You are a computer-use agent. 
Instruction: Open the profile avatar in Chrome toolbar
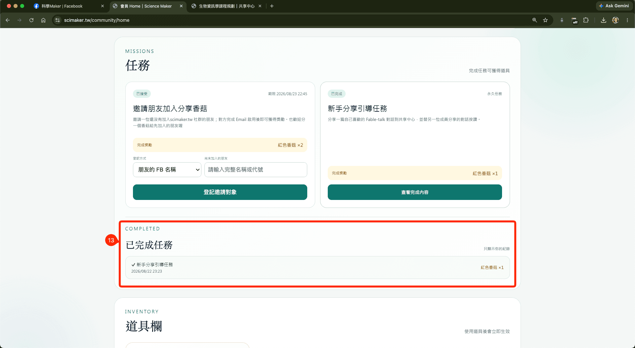tap(615, 20)
